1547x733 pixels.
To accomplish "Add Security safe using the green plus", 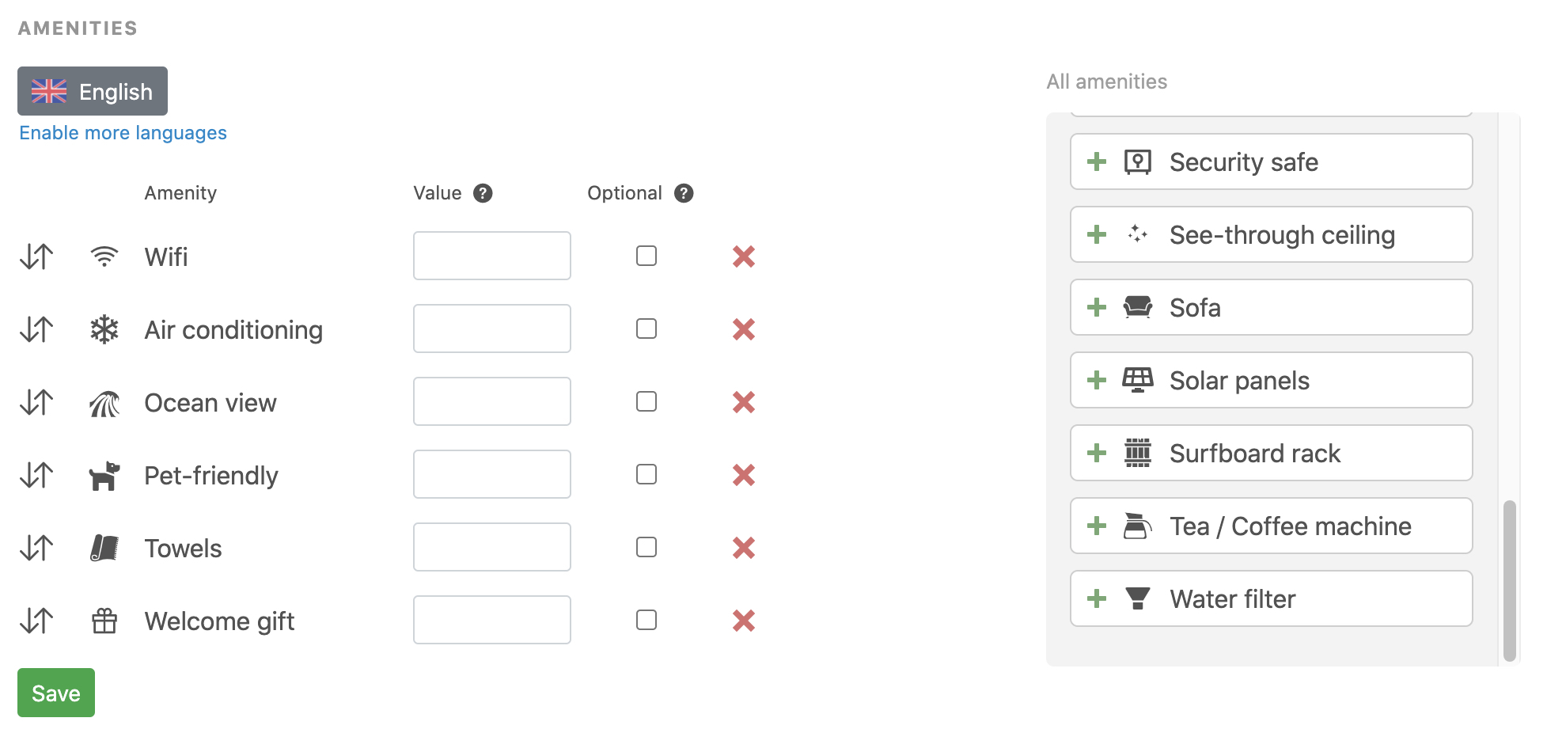I will pyautogui.click(x=1096, y=161).
